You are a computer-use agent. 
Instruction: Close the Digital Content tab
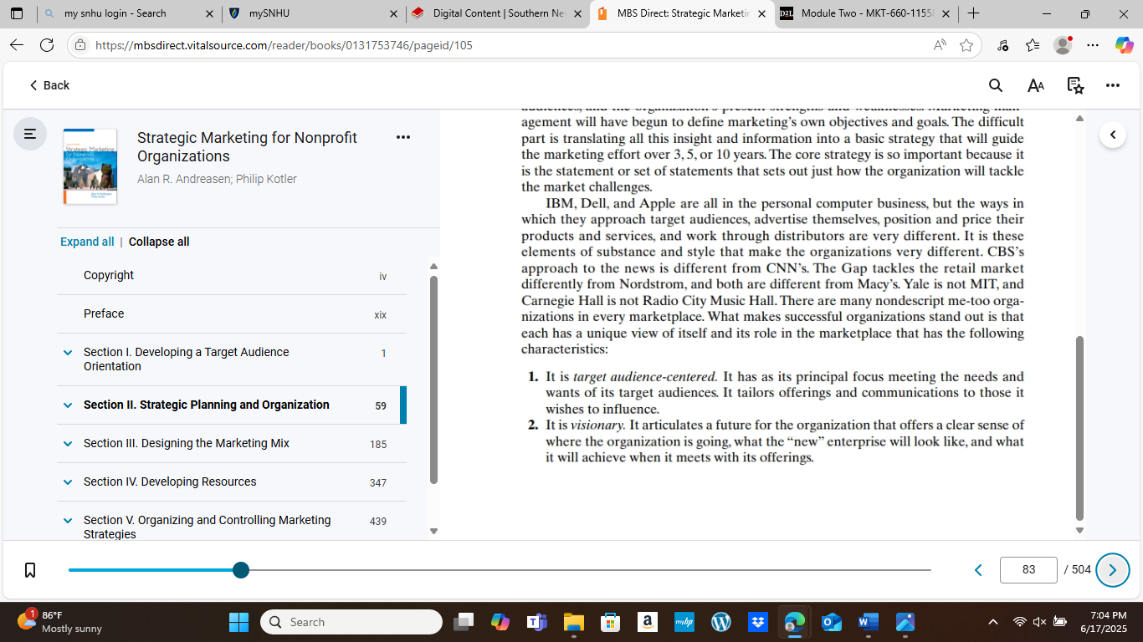pyautogui.click(x=577, y=13)
